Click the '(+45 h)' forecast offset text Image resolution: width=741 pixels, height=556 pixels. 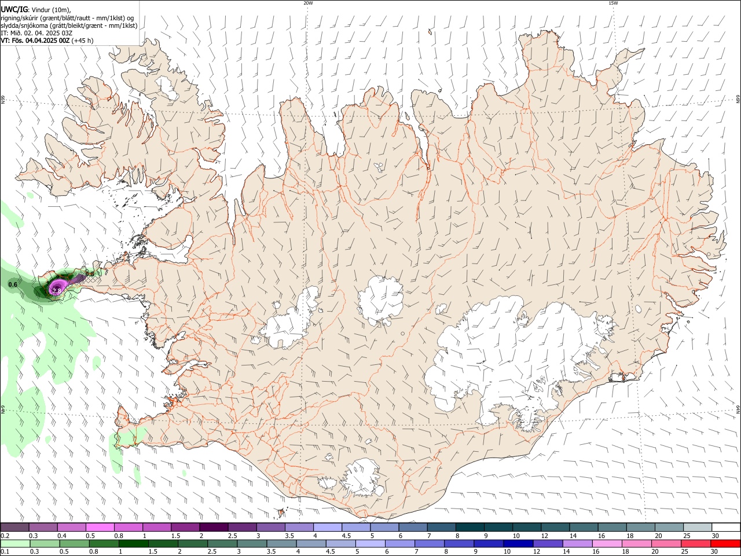tap(83, 41)
